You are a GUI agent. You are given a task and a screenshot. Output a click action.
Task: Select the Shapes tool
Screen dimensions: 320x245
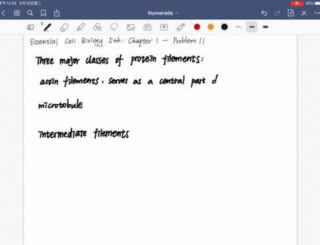97,27
